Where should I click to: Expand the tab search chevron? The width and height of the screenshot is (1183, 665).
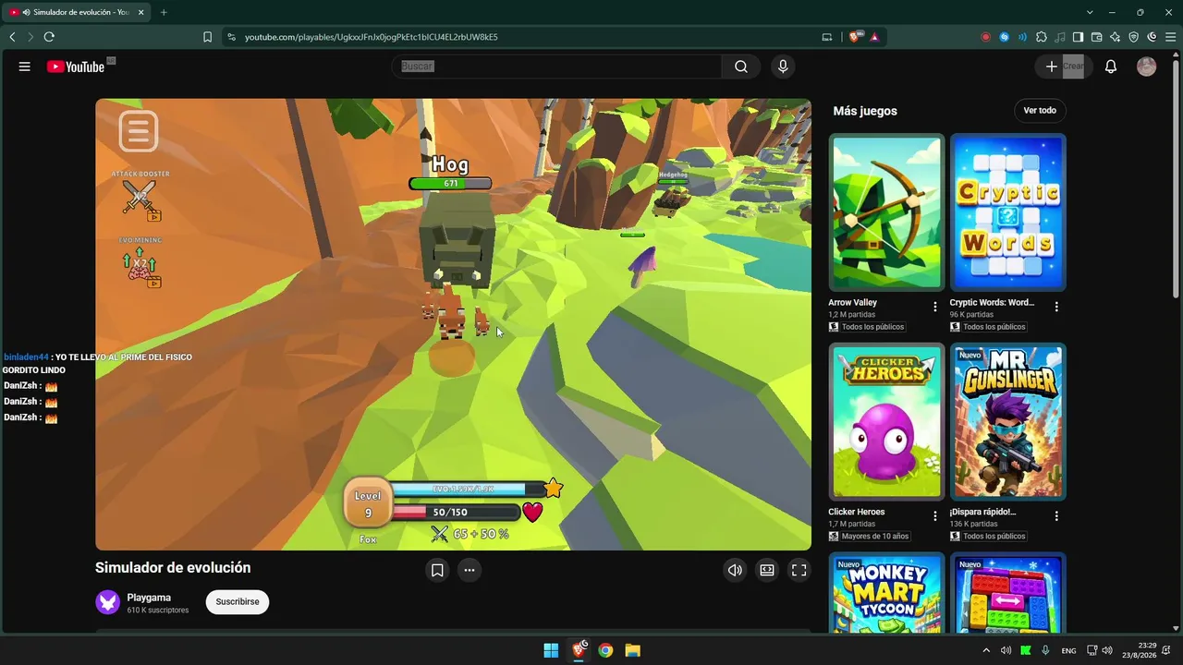[1090, 12]
